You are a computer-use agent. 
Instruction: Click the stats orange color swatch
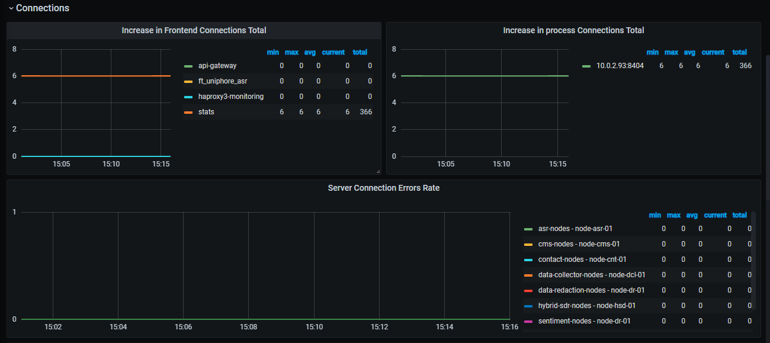point(188,112)
